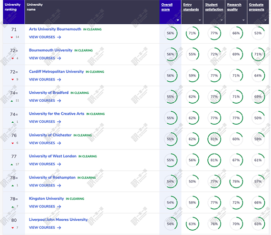View courses for Arts University Bournemouth
This screenshot has width=271, height=235.
point(45,37)
